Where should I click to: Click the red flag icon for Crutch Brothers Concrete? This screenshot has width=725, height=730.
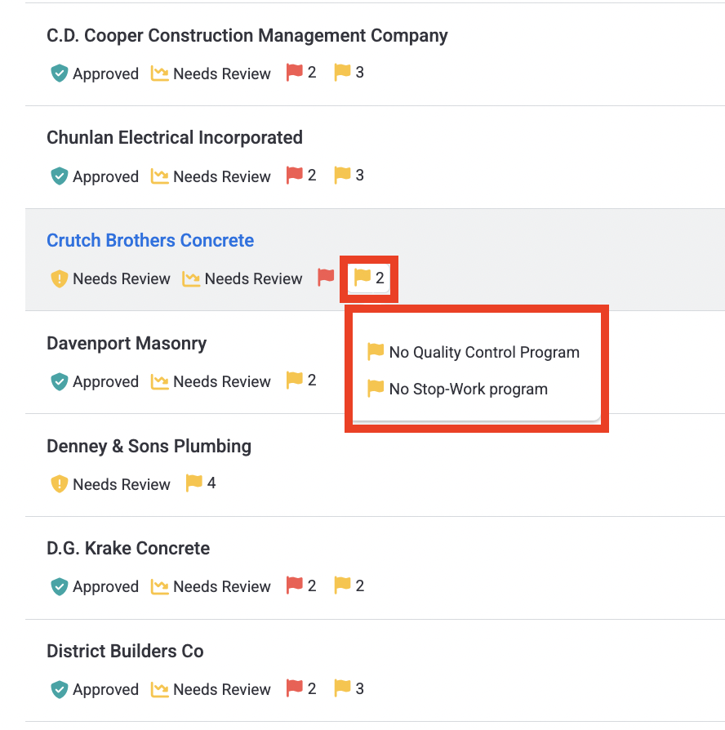pos(326,278)
